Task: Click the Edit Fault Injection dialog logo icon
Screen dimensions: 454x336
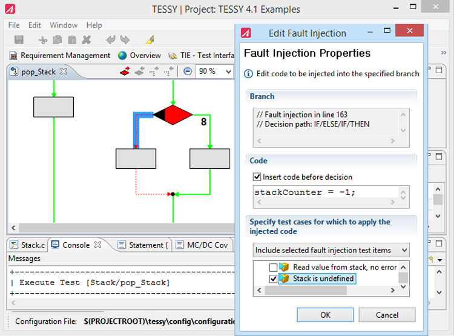Action: click(246, 33)
